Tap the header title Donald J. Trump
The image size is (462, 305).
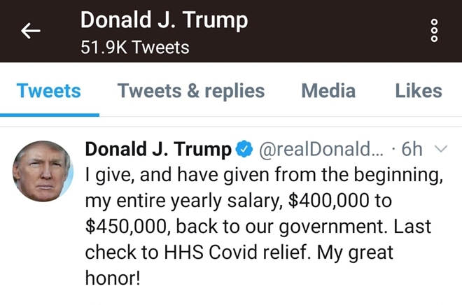pyautogui.click(x=164, y=20)
